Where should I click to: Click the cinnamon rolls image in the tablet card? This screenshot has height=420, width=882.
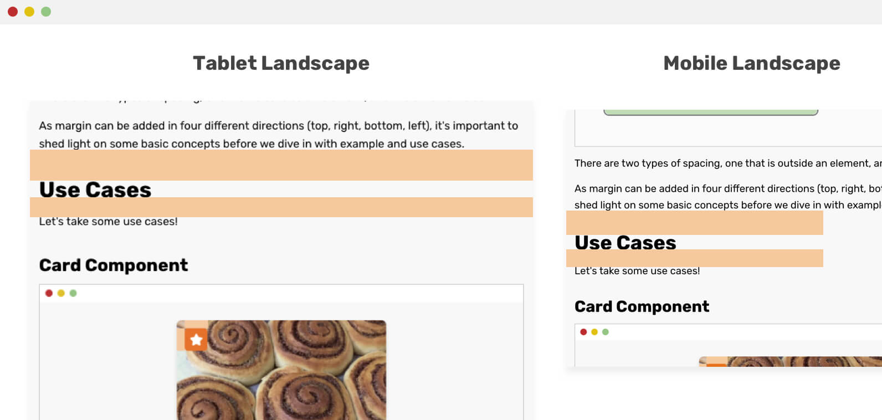(281, 370)
